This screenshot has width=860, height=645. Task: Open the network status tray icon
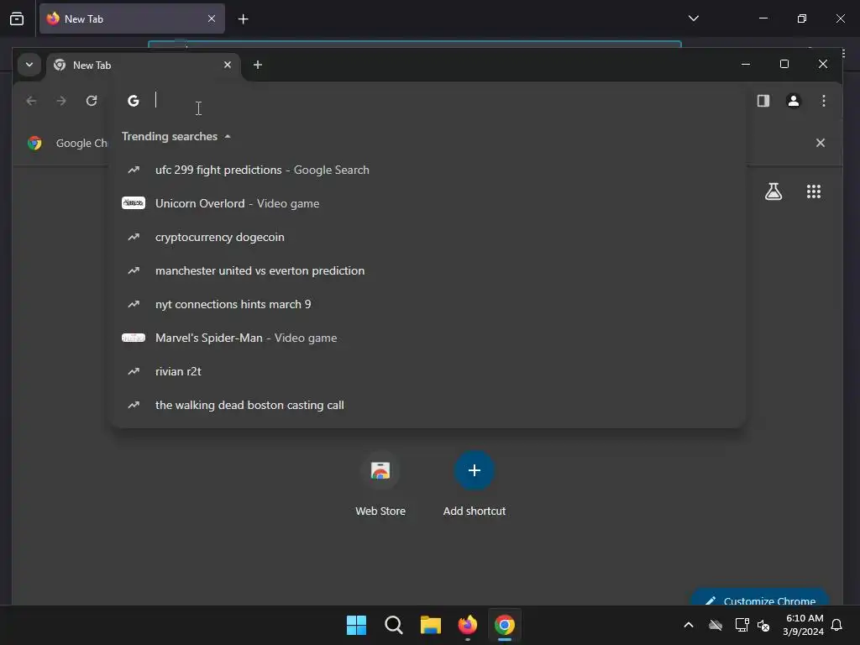click(742, 625)
